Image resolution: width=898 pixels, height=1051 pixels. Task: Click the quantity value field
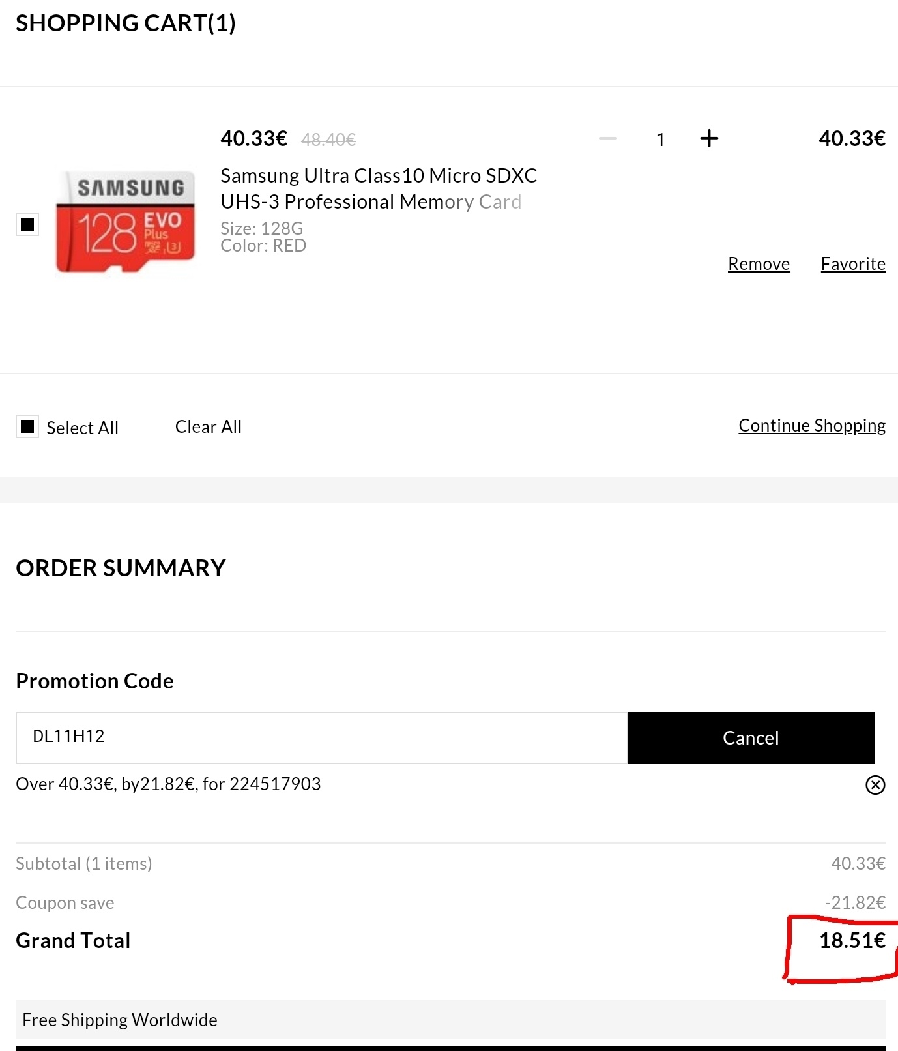(660, 140)
